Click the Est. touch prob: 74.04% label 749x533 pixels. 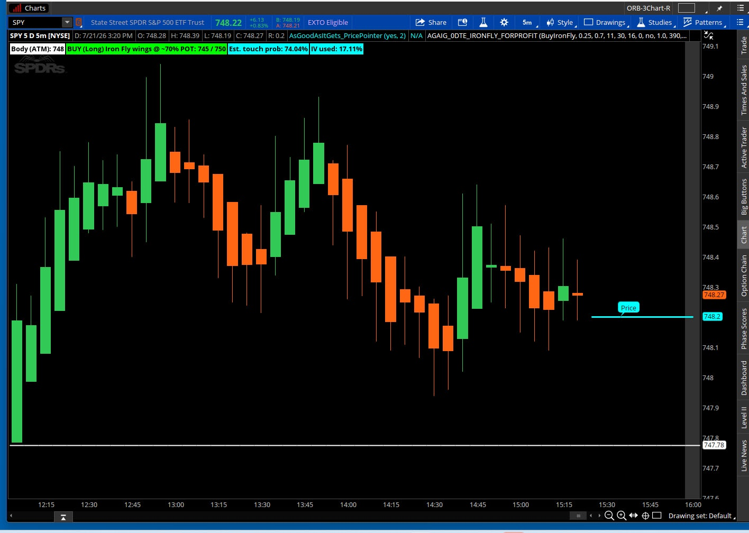point(268,49)
